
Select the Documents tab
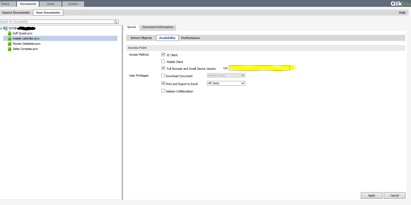coord(28,4)
